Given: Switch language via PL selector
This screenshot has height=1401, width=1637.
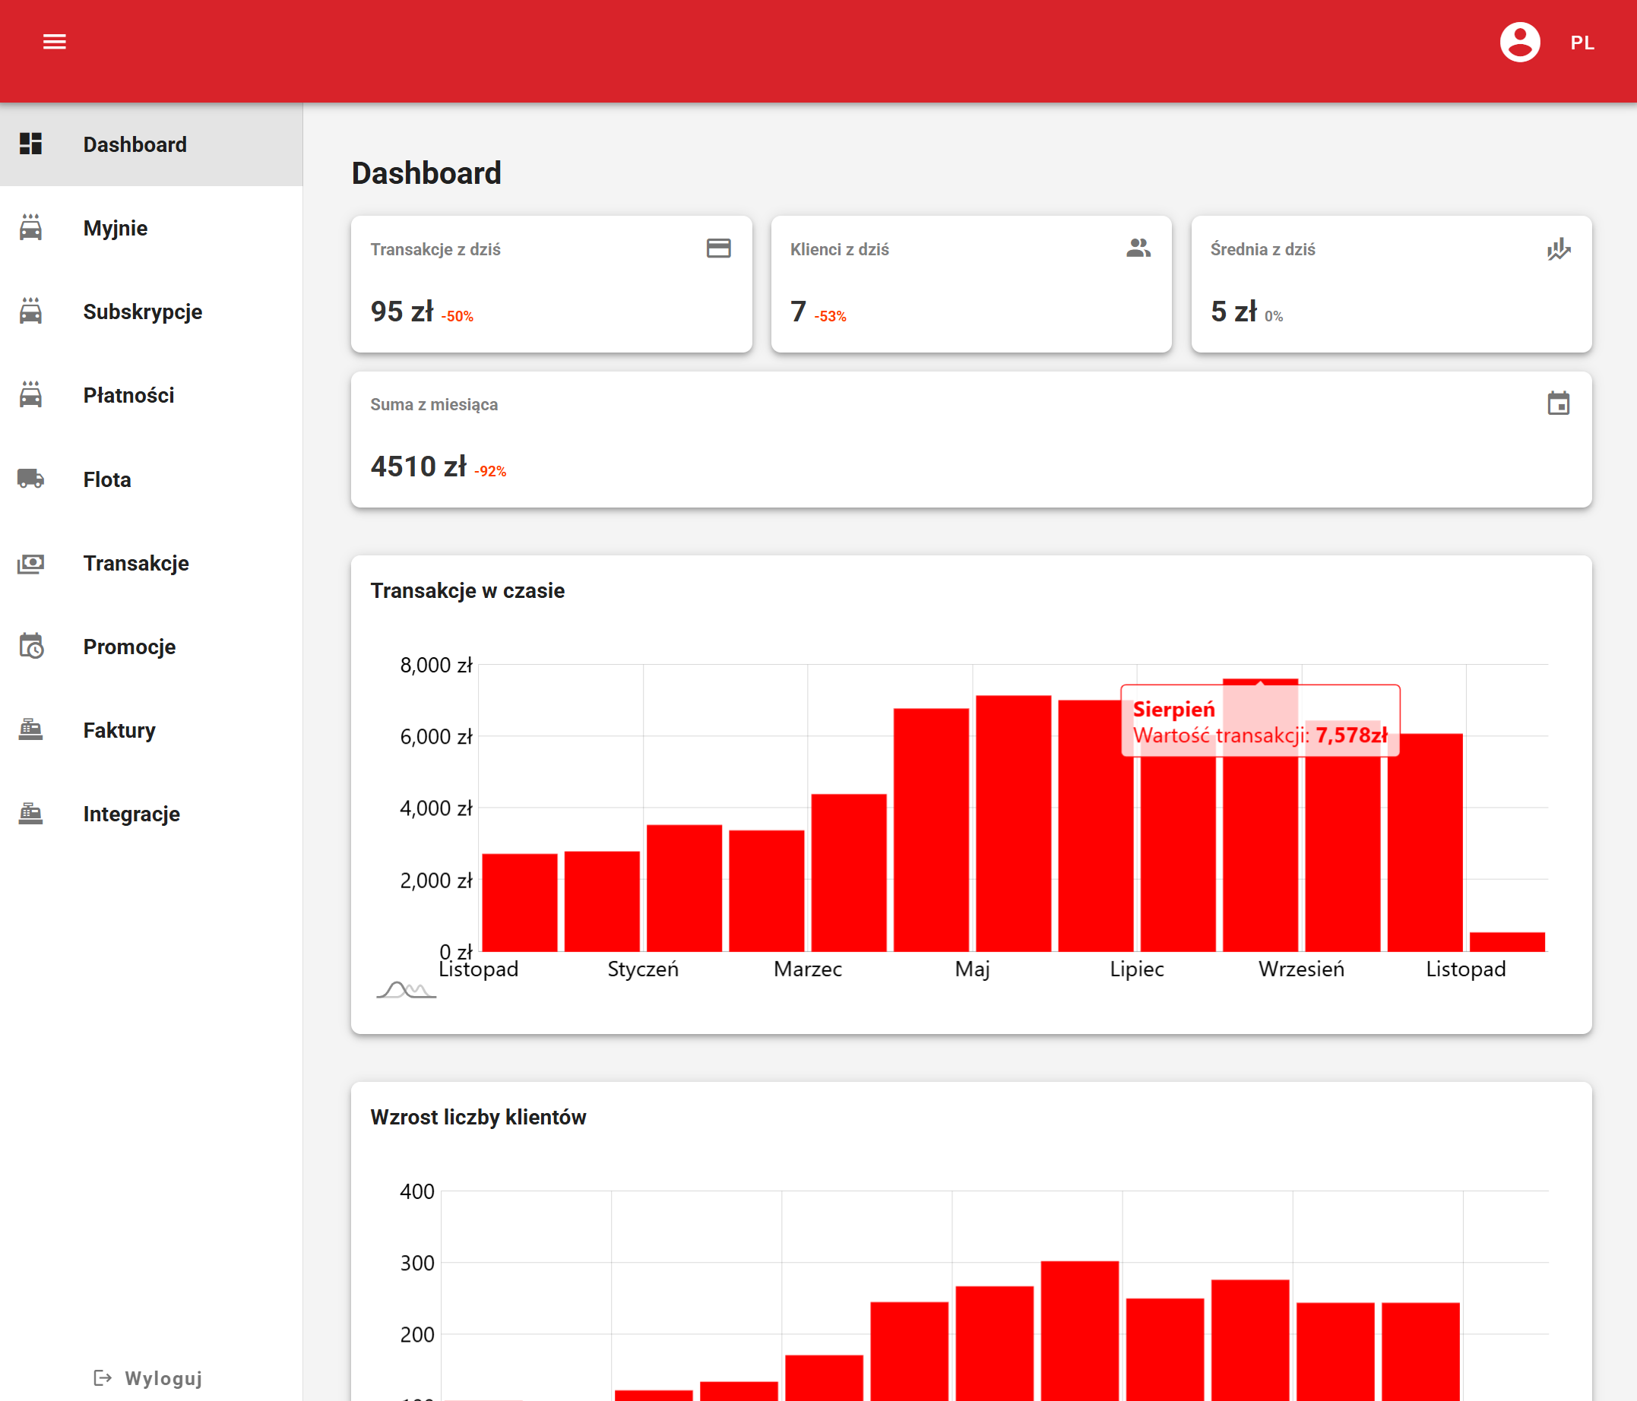Looking at the screenshot, I should point(1582,43).
